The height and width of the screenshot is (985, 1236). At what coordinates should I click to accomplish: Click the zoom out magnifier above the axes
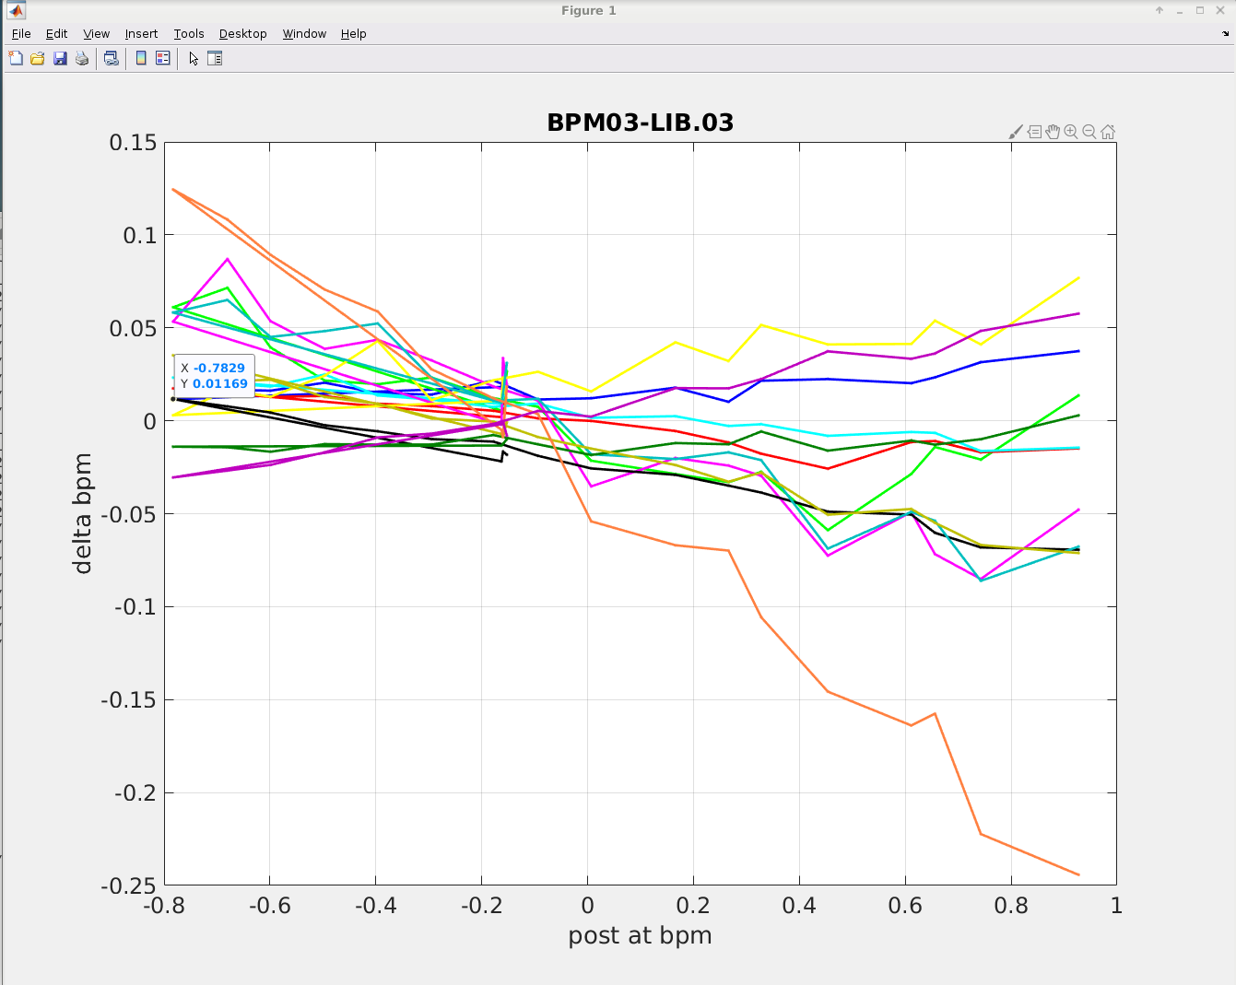pyautogui.click(x=1089, y=132)
